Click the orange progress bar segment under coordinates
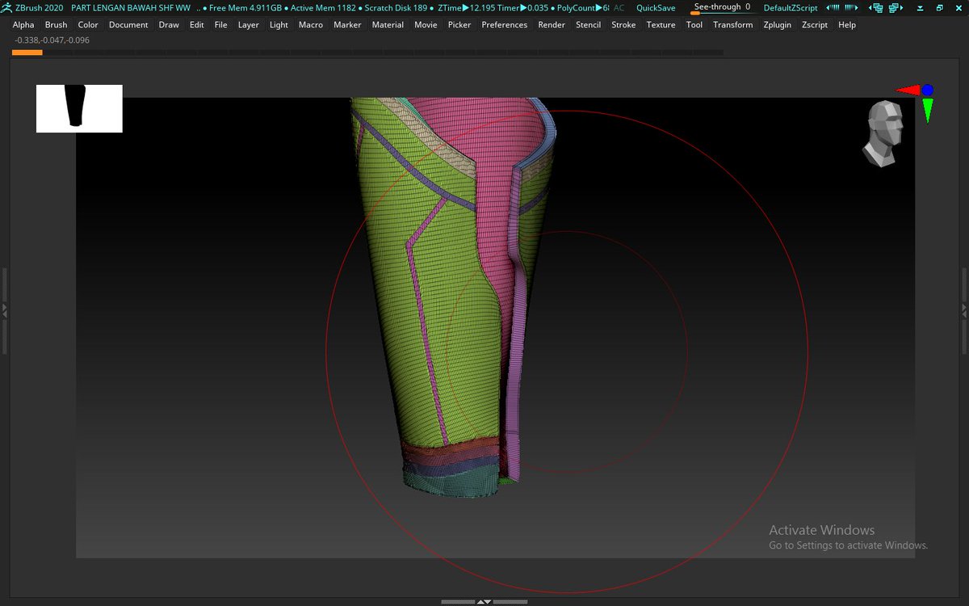The width and height of the screenshot is (969, 606). click(x=27, y=53)
